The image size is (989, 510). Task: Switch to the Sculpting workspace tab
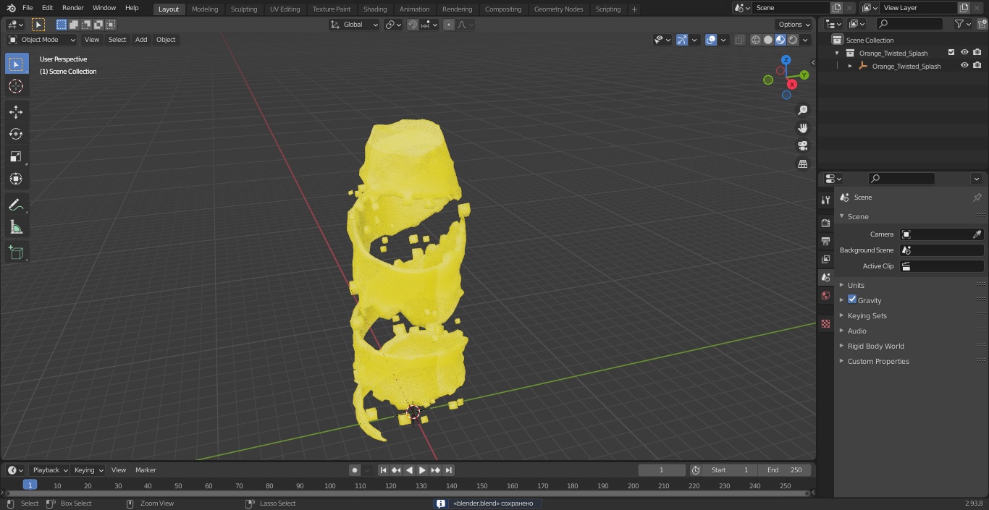(244, 9)
